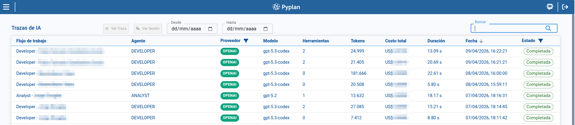Open the Desde date calendar picker
Image resolution: width=575 pixels, height=125 pixels.
coord(210,29)
